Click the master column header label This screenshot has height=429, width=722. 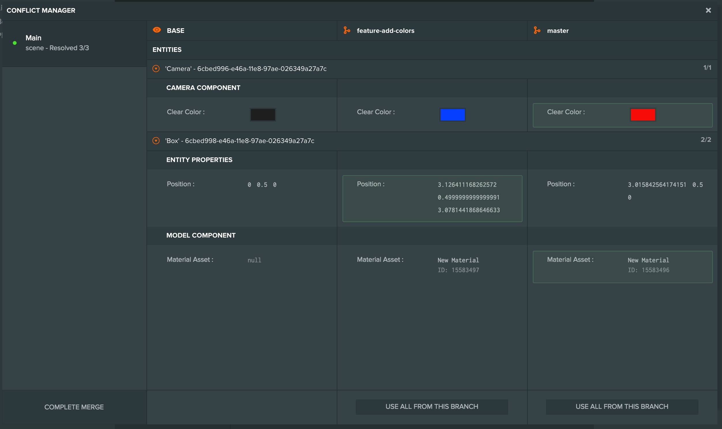(558, 31)
